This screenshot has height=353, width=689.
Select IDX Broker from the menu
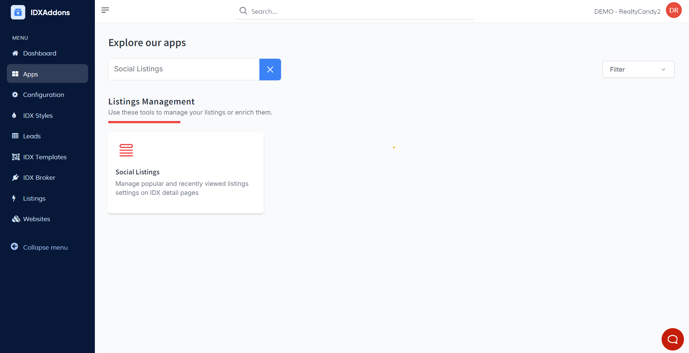click(39, 178)
